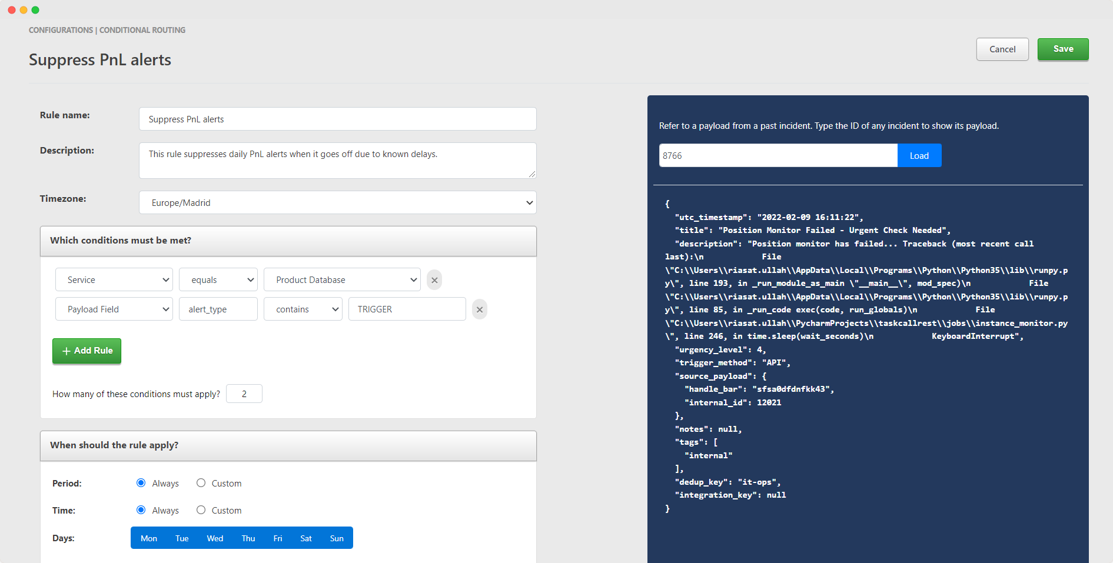1113x563 pixels.
Task: Click the CONFIGURATIONS | CONDITIONAL ROUTING breadcrumb
Action: click(x=107, y=30)
